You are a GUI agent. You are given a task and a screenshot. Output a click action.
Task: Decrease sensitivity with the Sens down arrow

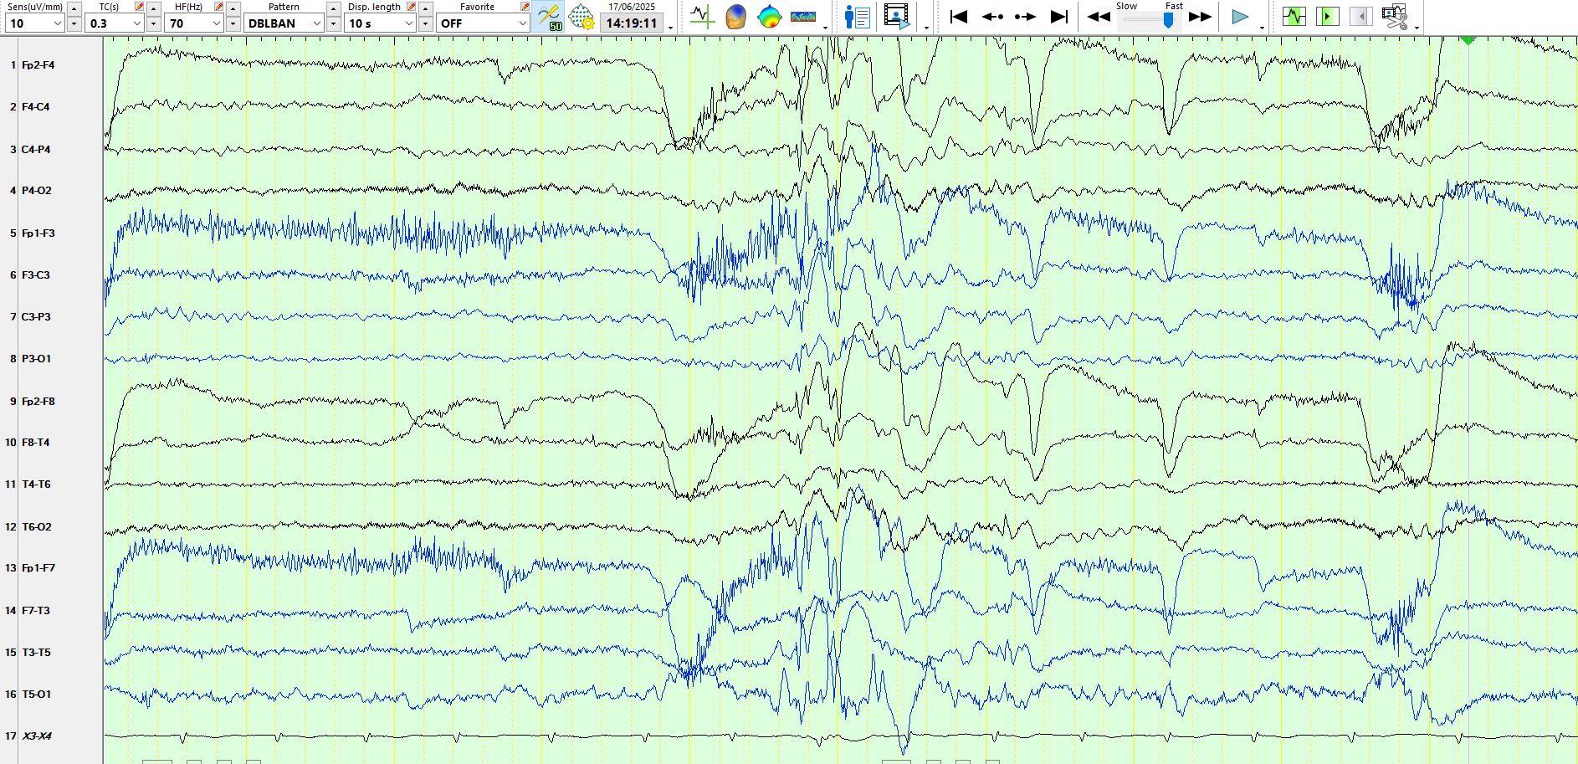tap(74, 23)
